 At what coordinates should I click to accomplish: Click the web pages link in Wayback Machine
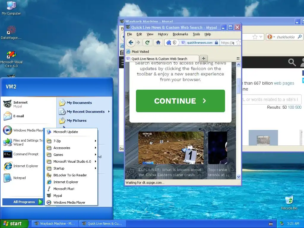point(284,83)
